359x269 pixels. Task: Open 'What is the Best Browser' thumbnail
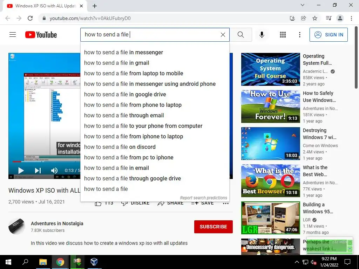(270, 181)
